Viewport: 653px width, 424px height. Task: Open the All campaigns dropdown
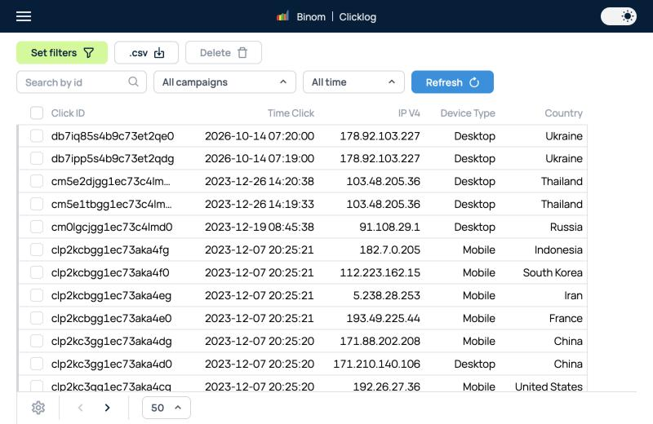(x=225, y=82)
